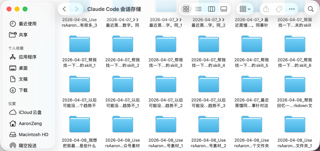Switch to list view
The height and width of the screenshot is (151, 320).
tap(199, 9)
